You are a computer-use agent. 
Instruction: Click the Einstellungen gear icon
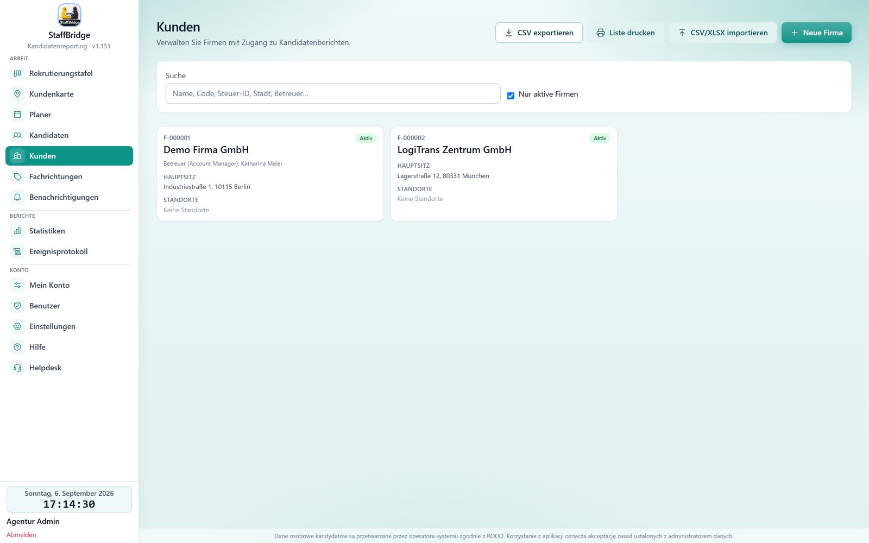[x=17, y=326]
